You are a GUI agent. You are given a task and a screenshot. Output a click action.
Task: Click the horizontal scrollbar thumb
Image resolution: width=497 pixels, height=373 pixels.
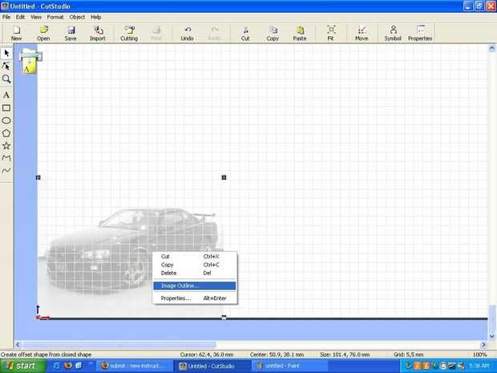point(119,344)
